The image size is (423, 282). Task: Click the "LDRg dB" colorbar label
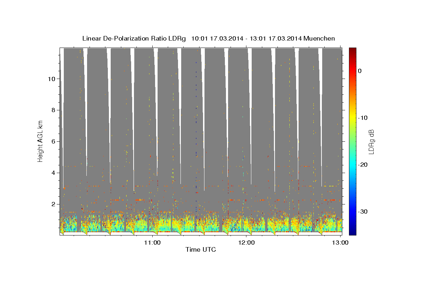pos(371,141)
